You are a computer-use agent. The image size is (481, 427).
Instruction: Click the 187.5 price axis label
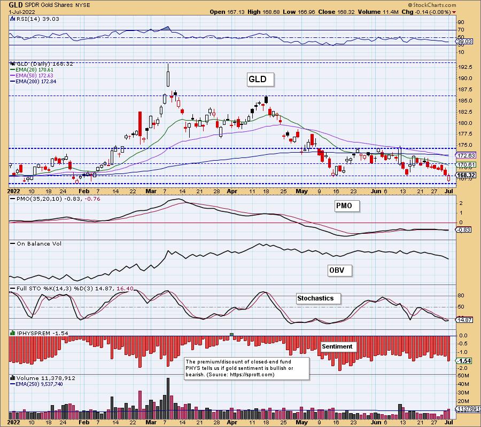[466, 90]
